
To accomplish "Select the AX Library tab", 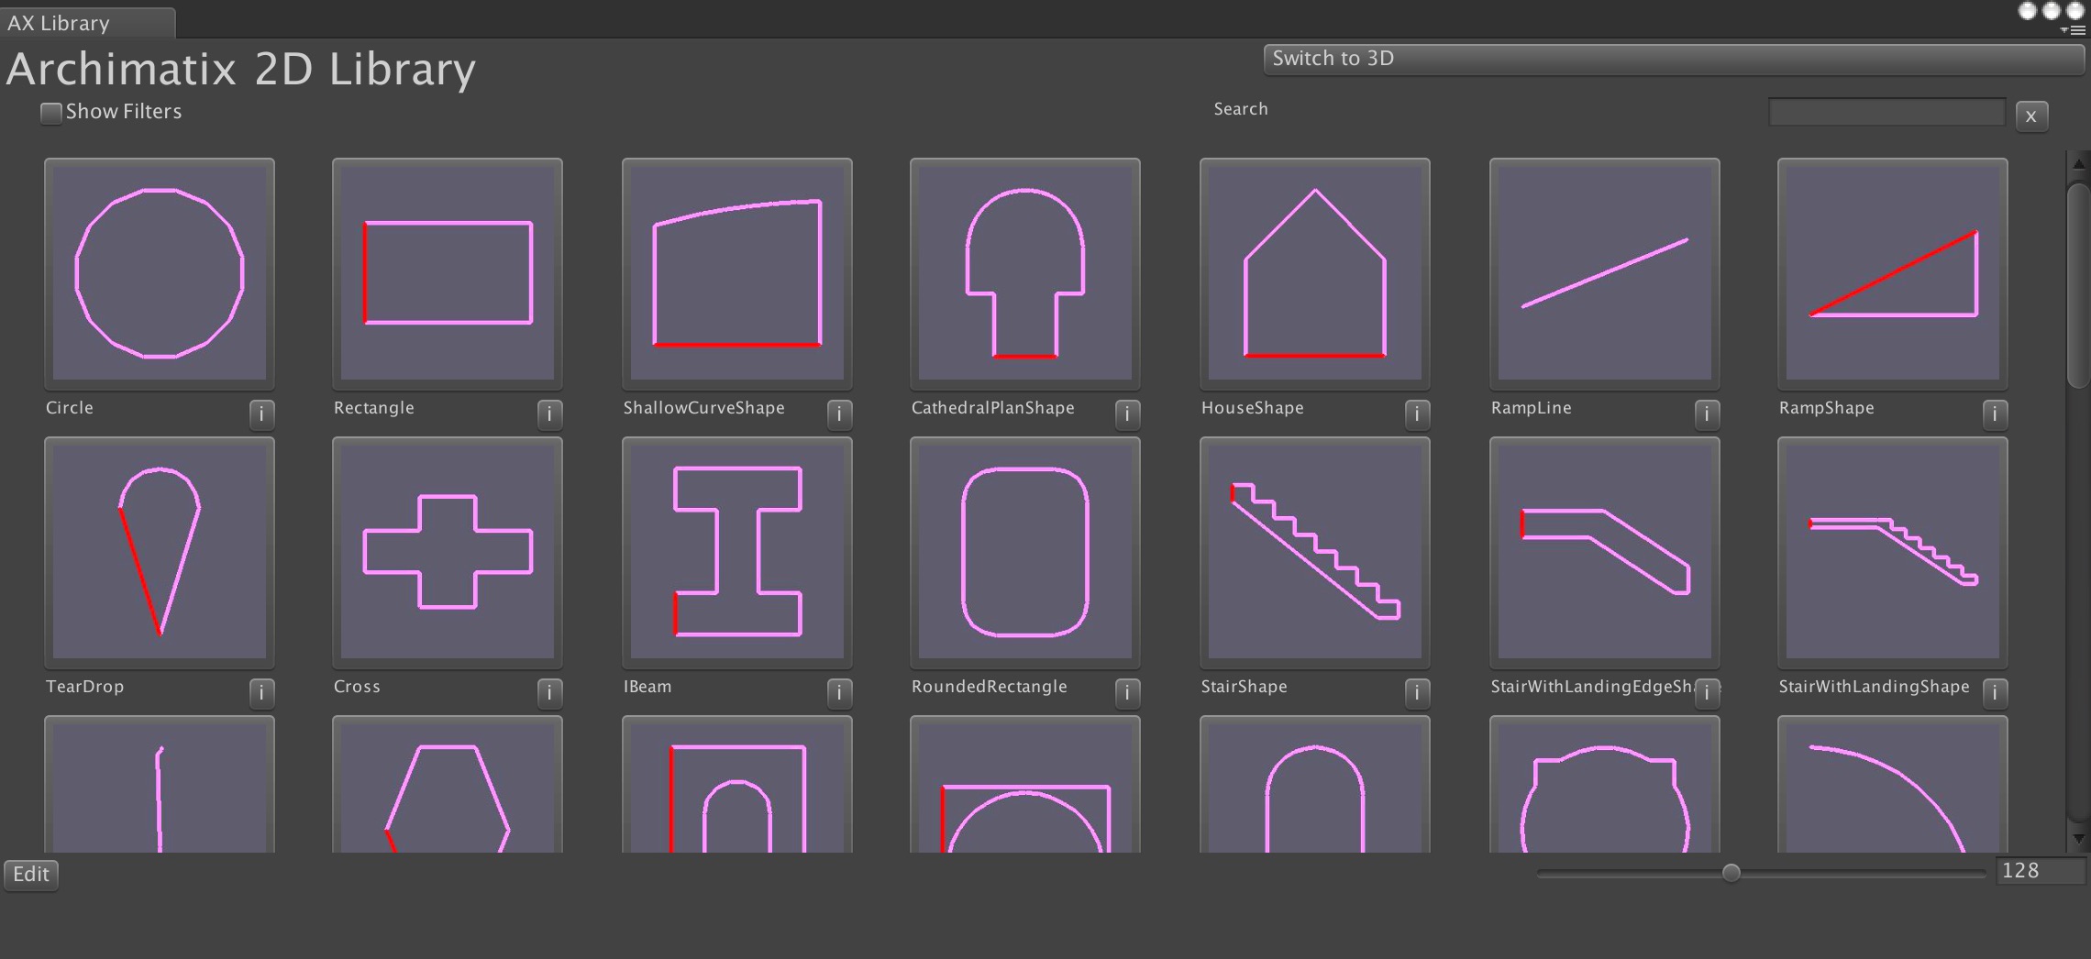I will (87, 23).
